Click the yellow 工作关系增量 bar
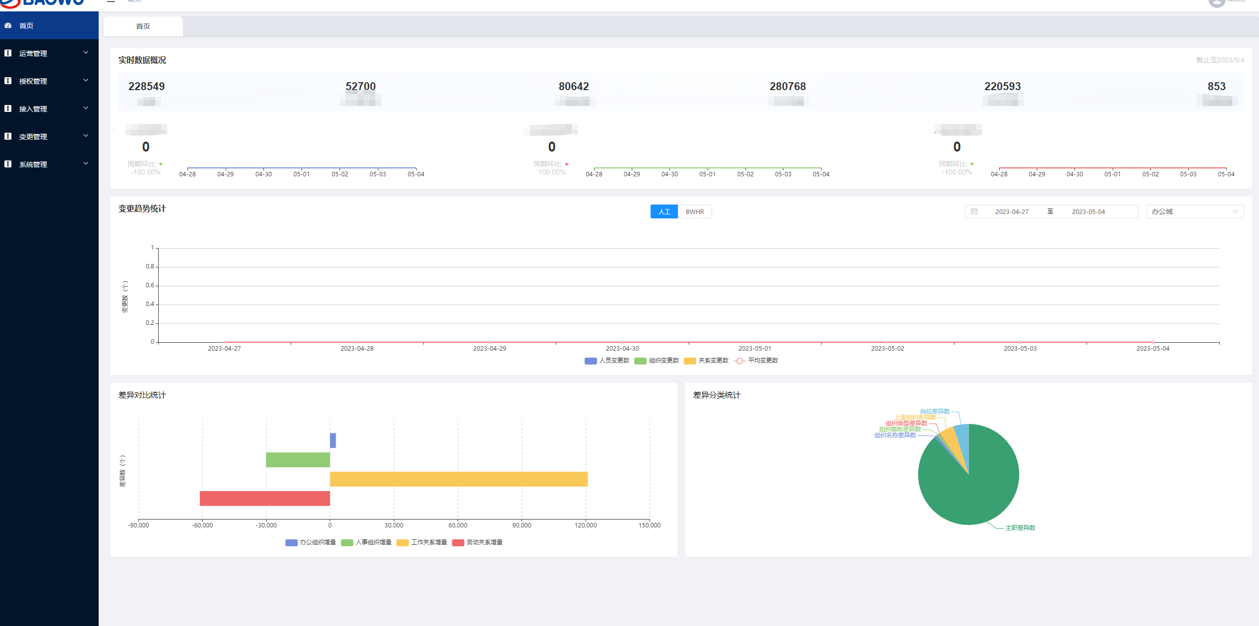This screenshot has width=1259, height=626. (x=459, y=479)
